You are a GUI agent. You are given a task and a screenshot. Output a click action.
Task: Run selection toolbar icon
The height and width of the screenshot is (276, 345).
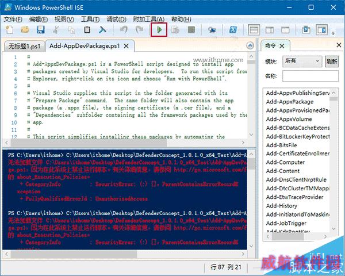point(175,30)
